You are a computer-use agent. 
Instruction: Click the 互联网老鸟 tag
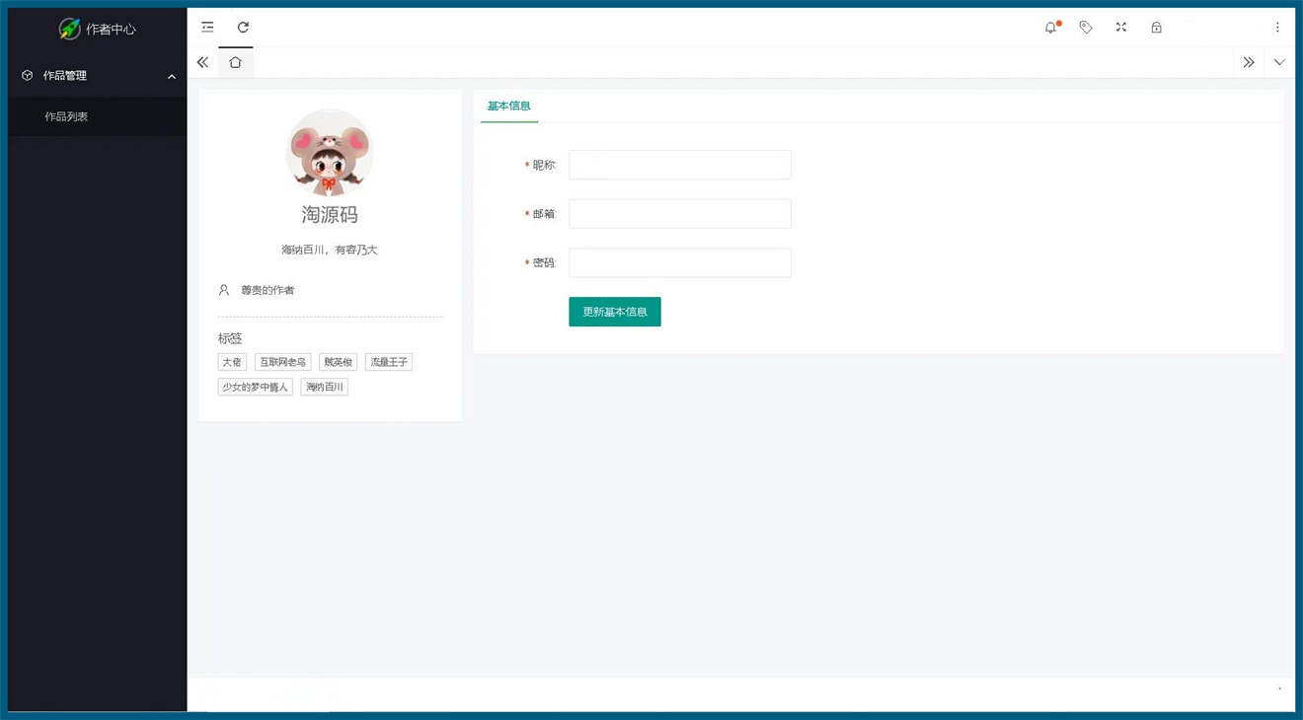283,362
